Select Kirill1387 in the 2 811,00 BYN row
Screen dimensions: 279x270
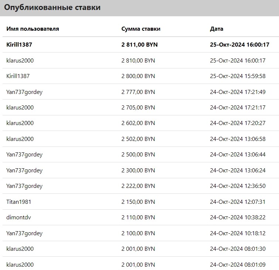(x=19, y=44)
